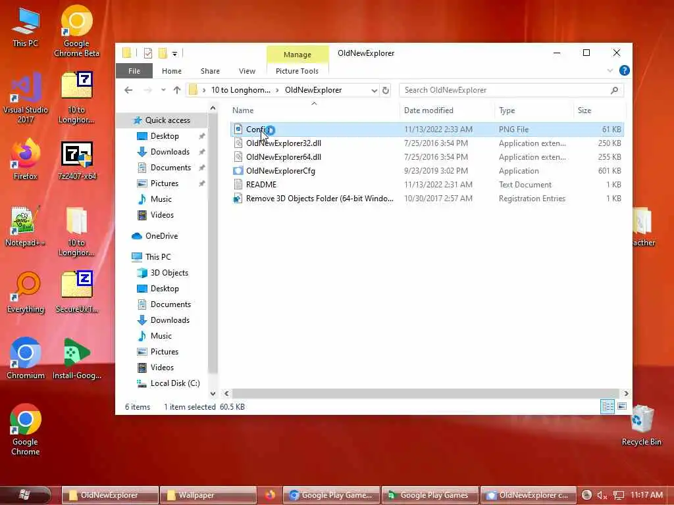Open the This PC desktop icon
The width and height of the screenshot is (674, 505).
coord(26,26)
